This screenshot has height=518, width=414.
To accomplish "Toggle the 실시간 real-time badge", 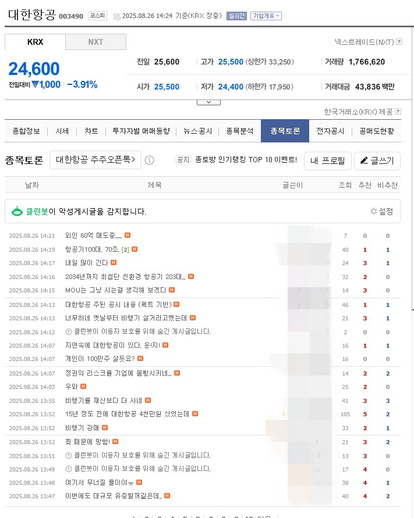I will pyautogui.click(x=236, y=16).
